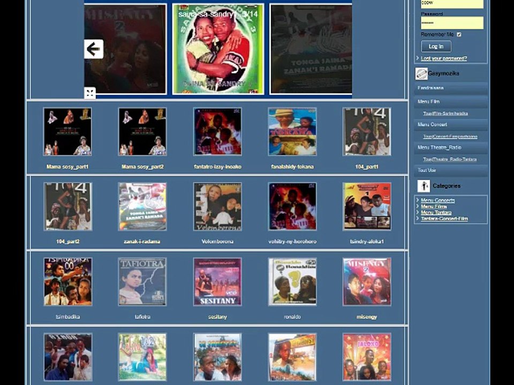
Task: Open the Menu Concert item
Action: click(451, 125)
